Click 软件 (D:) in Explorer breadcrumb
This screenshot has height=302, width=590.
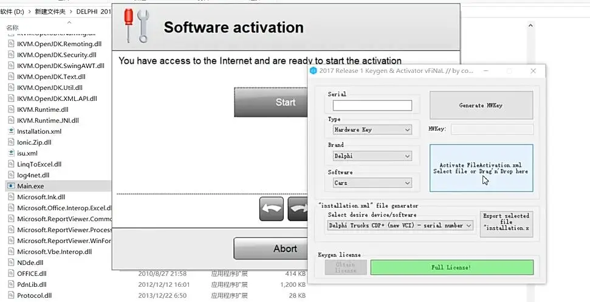click(x=12, y=12)
